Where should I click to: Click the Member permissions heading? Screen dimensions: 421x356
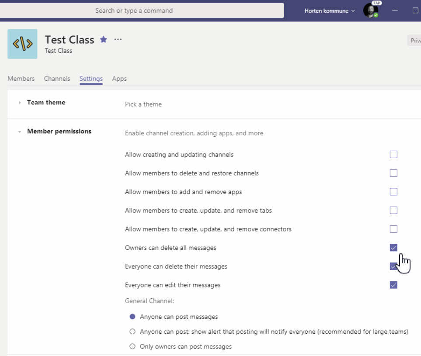click(x=59, y=131)
